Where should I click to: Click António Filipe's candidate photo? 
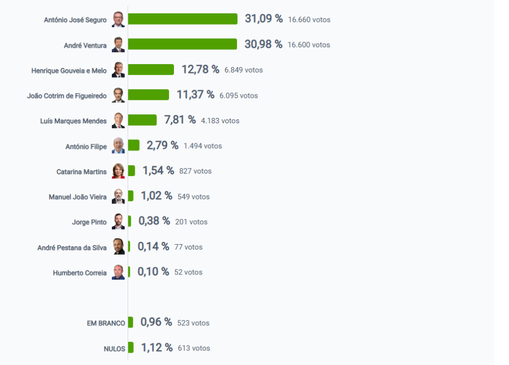[118, 146]
